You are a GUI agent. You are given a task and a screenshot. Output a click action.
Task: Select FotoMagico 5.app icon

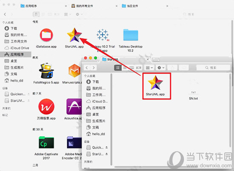(x=46, y=71)
